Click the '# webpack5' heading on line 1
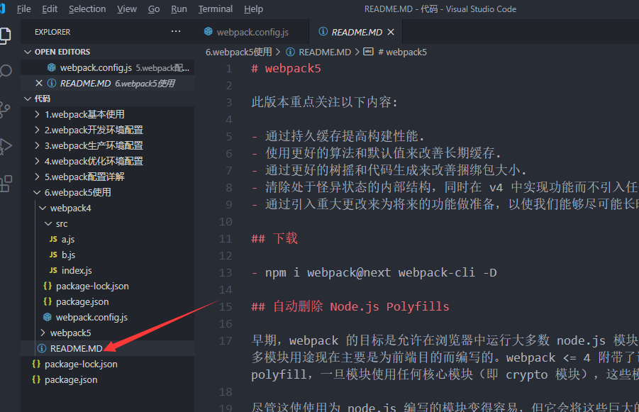 [286, 68]
